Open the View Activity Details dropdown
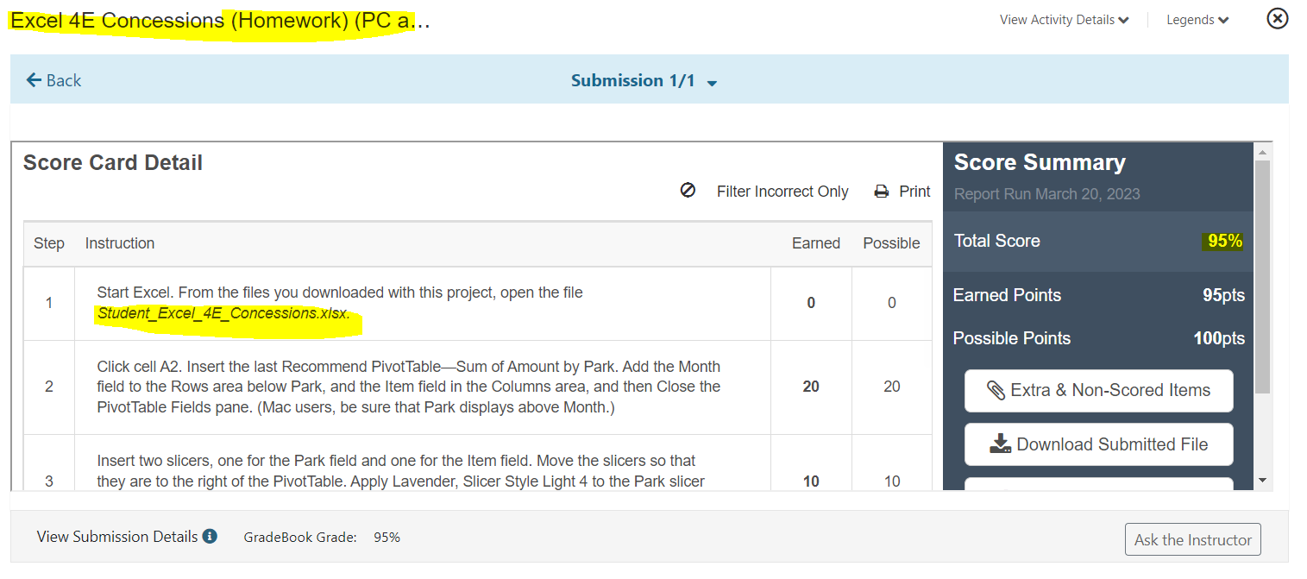Viewport: 1307px width, 579px height. point(1064,20)
